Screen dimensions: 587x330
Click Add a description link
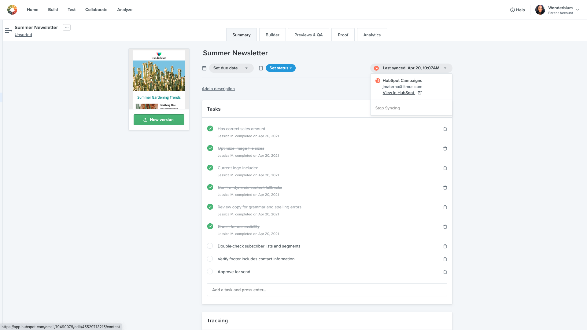pyautogui.click(x=218, y=89)
